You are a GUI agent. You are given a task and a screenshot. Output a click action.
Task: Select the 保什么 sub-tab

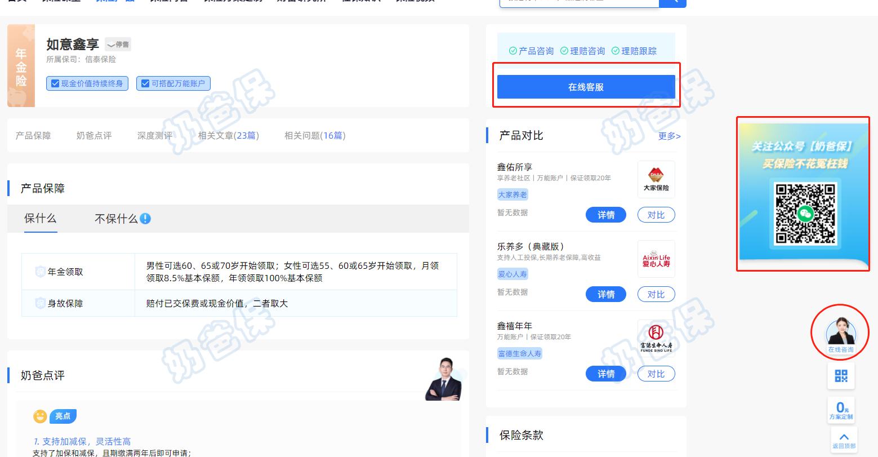[40, 218]
